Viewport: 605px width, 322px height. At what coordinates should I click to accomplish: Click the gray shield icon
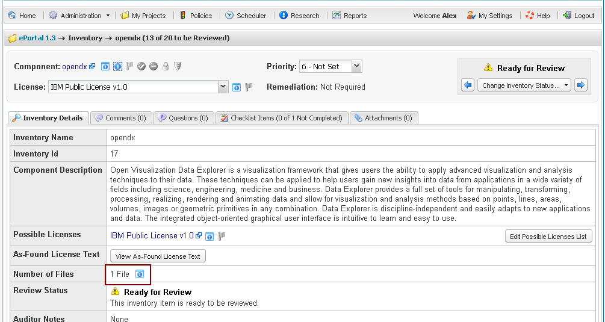coord(178,66)
